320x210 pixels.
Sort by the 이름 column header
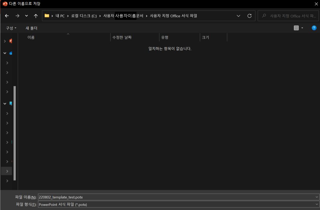click(64, 37)
